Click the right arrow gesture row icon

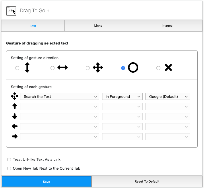point(15,136)
